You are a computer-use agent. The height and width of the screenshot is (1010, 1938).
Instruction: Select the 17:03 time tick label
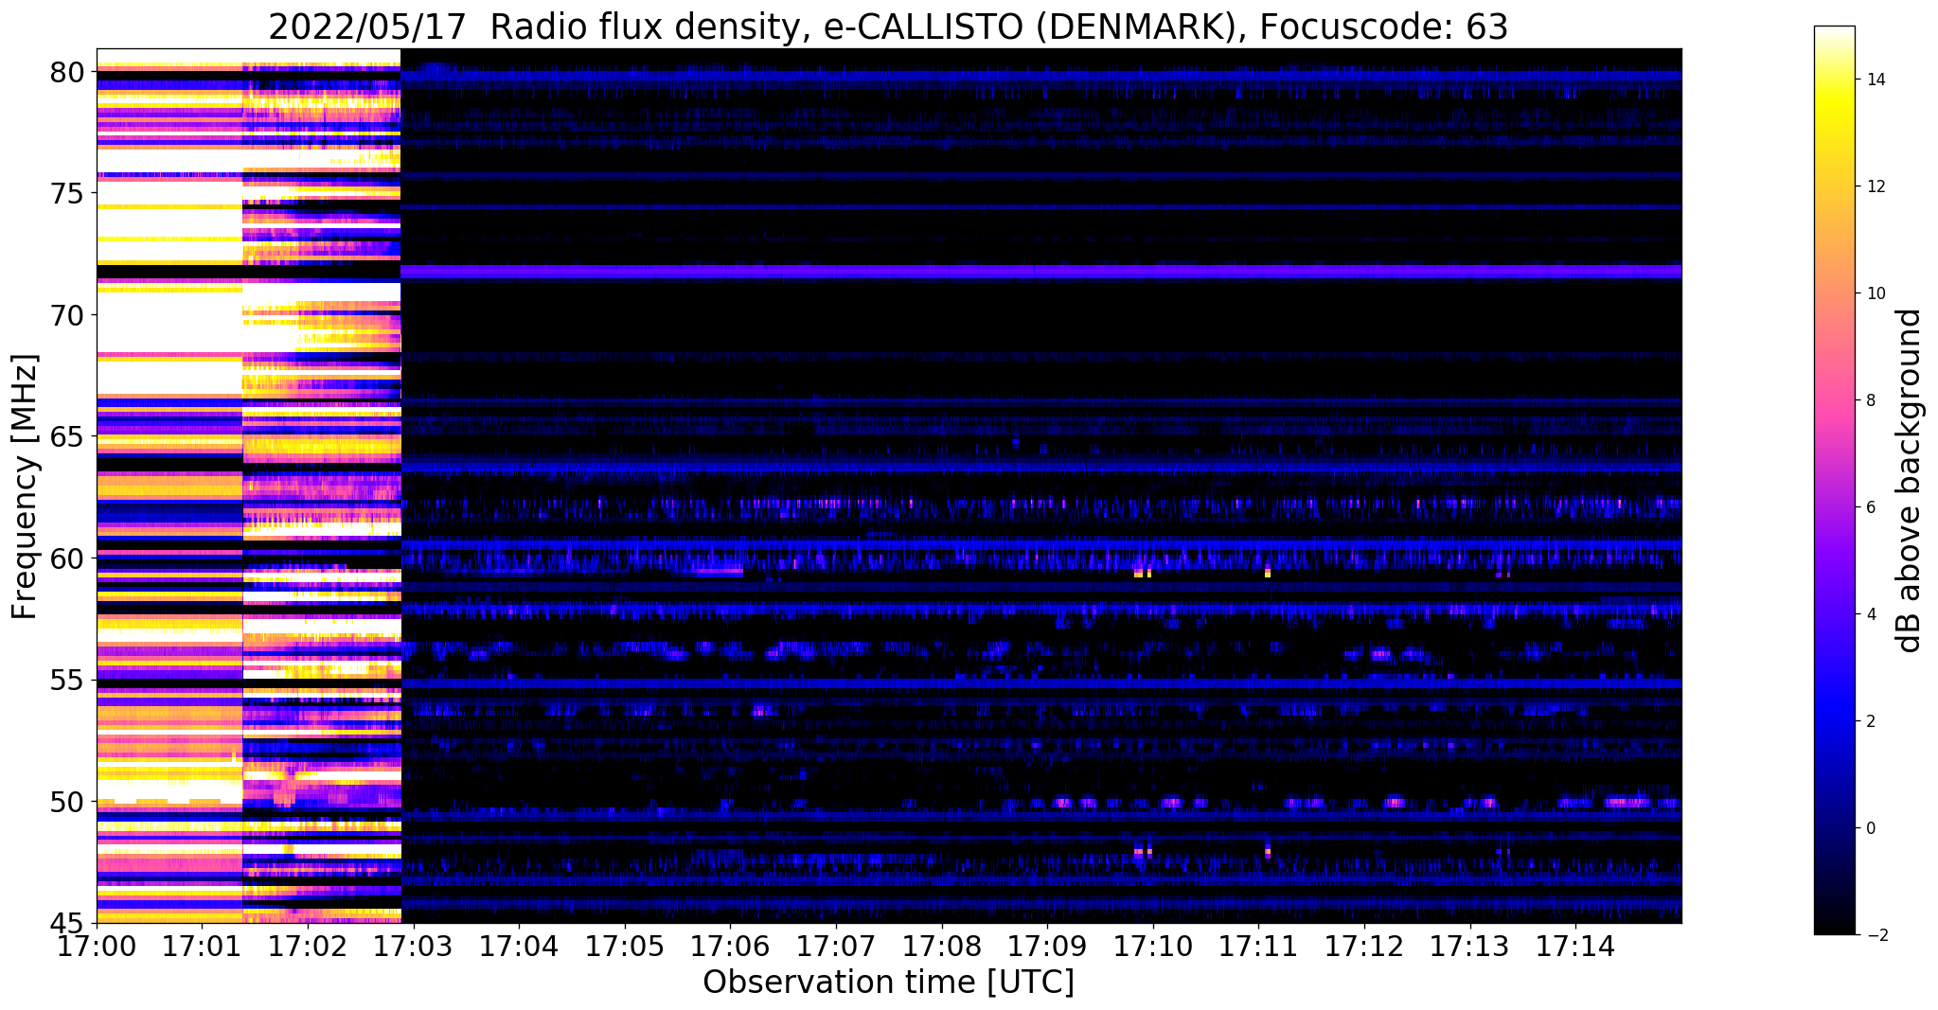click(x=413, y=947)
